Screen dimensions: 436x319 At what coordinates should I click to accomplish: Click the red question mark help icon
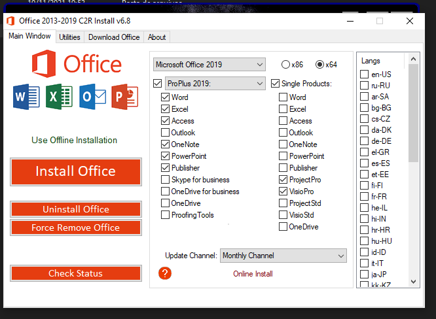(165, 273)
